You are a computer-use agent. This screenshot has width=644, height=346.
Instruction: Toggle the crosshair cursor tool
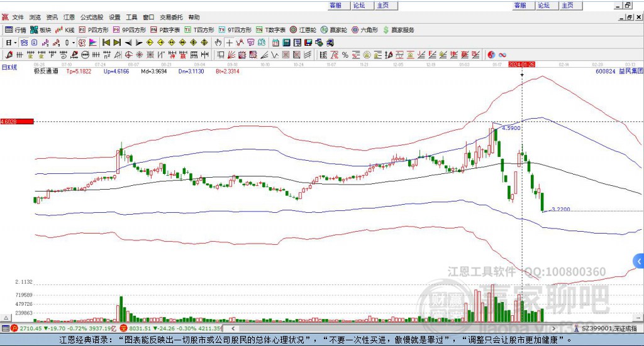coord(229,43)
